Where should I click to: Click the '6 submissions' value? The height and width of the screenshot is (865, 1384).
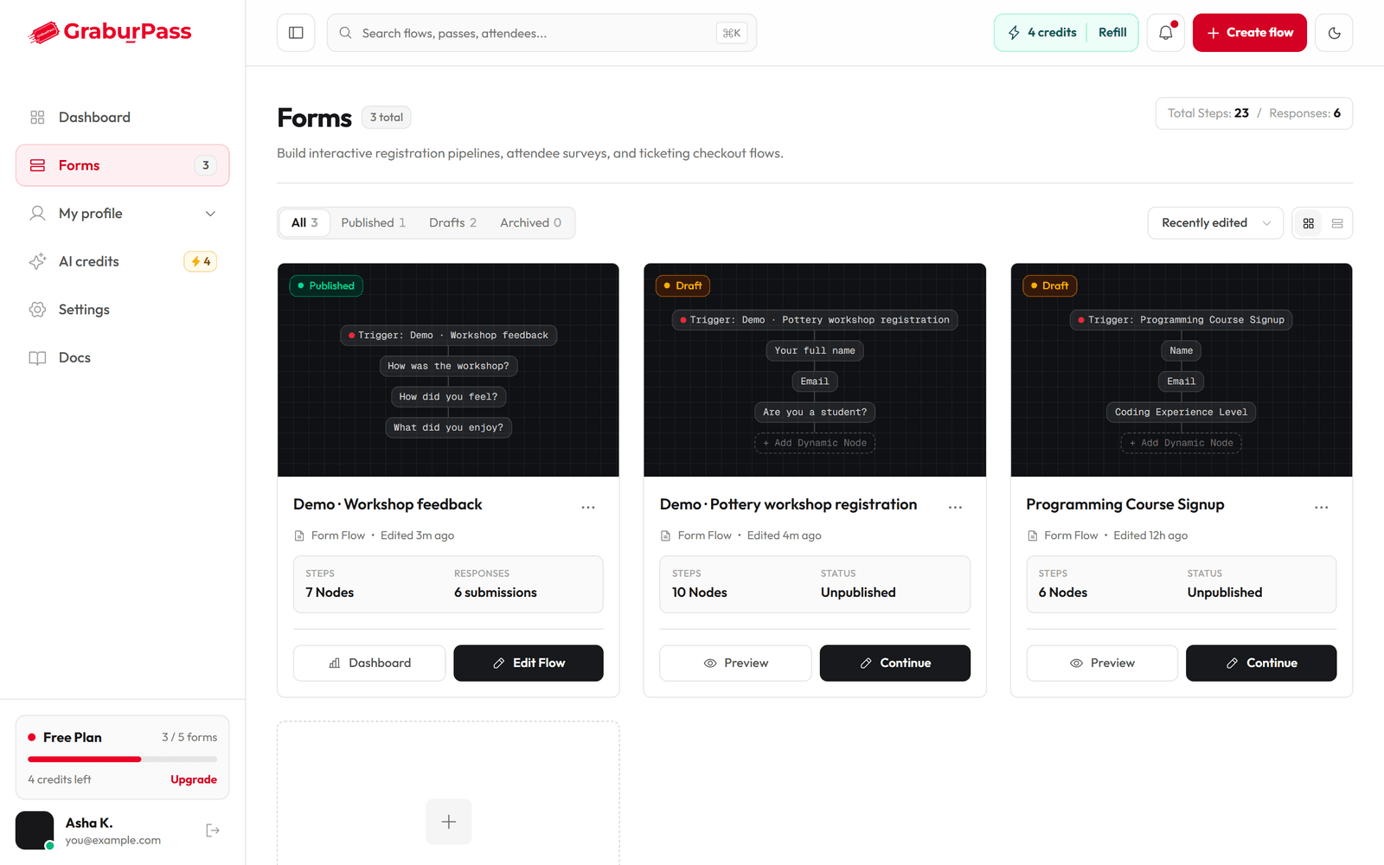coord(496,593)
